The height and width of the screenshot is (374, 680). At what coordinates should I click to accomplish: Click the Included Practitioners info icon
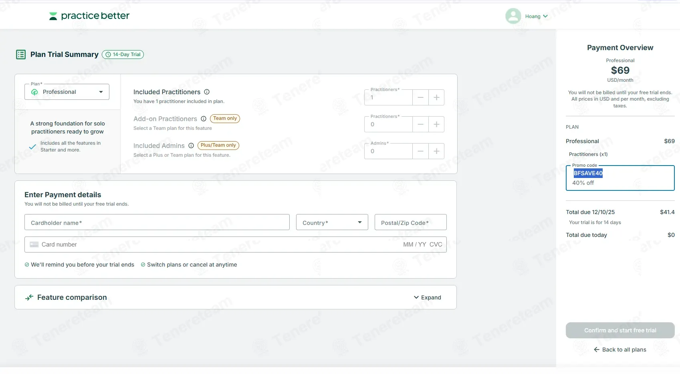click(x=207, y=92)
